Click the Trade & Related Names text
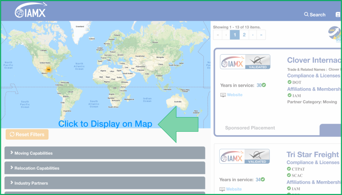Screen dimensions: 342x195 [x=307, y=69]
